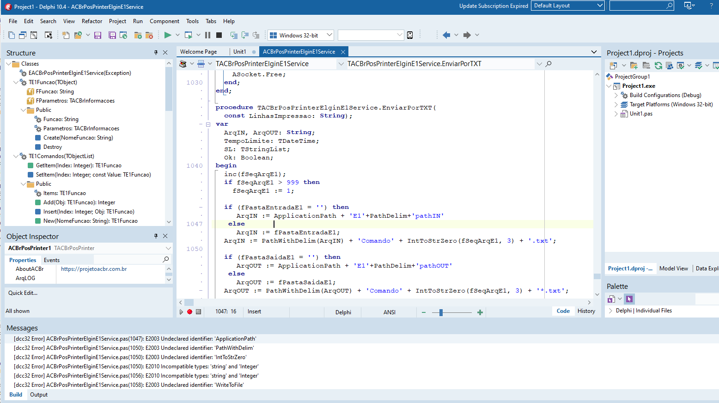Viewport: 719px width, 403px height.
Task: Open the Refactor menu
Action: point(92,21)
